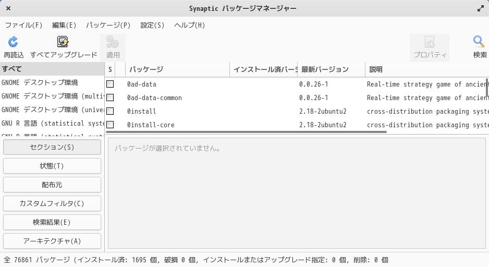Image resolution: width=489 pixels, height=267 pixels.
Task: Close the Synaptic window
Action: point(8,8)
